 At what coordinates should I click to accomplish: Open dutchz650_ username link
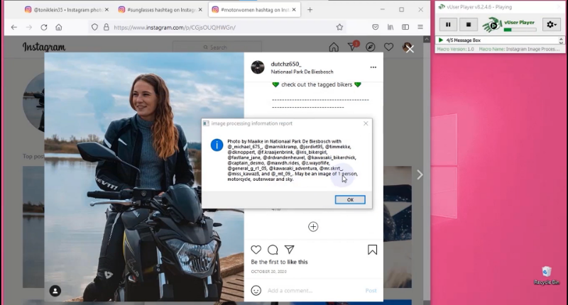pos(286,64)
